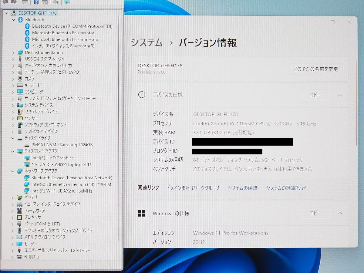Collapse the Windows の仕様 section chevron
This screenshot has height=273, width=364.
click(x=340, y=213)
